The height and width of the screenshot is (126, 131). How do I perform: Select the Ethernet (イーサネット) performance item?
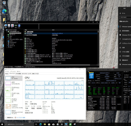pyautogui.click(x=14, y=106)
